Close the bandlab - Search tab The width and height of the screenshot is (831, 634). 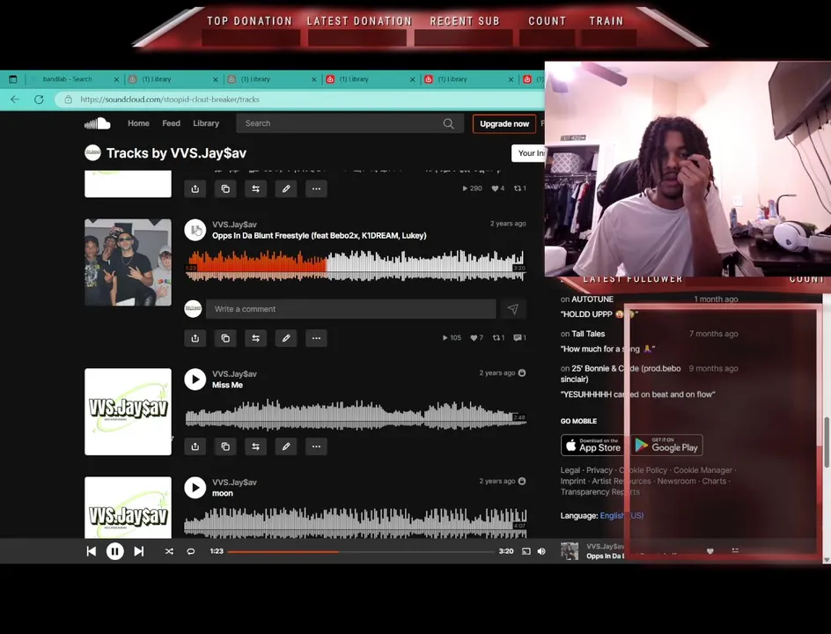[x=116, y=79]
